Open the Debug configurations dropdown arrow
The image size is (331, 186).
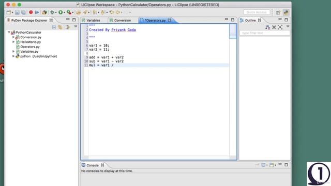(56, 12)
